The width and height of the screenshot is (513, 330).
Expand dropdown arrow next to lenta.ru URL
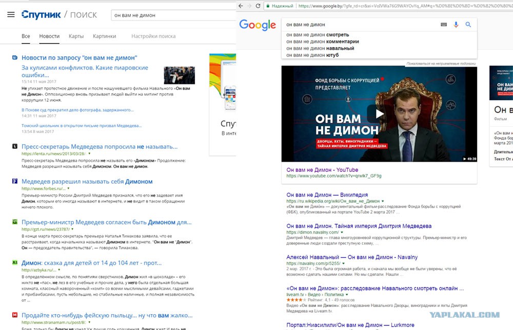tap(89, 153)
